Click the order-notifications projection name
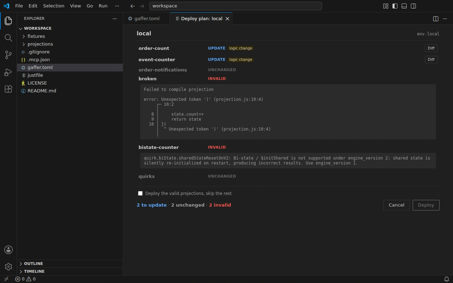Image resolution: width=453 pixels, height=283 pixels. (162, 70)
